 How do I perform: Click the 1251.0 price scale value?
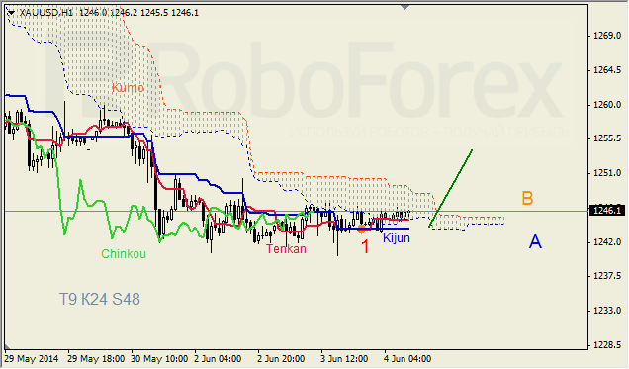click(607, 173)
